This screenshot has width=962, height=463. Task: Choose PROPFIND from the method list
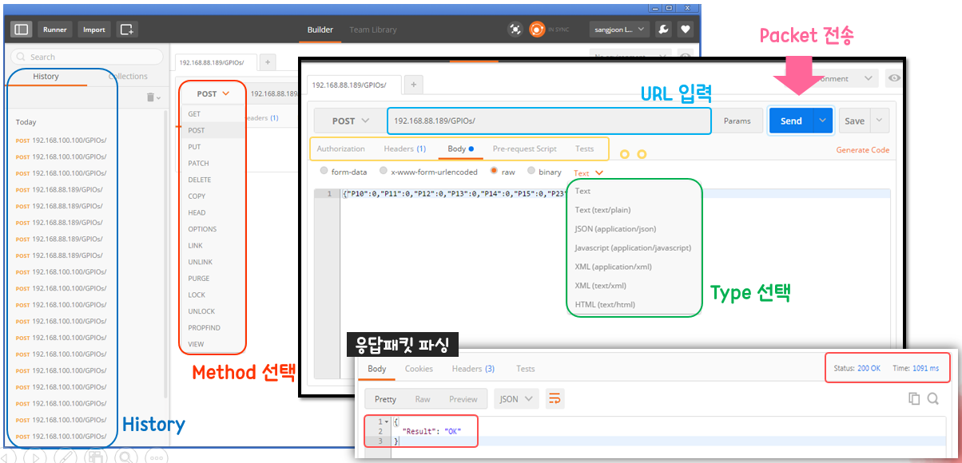click(x=204, y=328)
